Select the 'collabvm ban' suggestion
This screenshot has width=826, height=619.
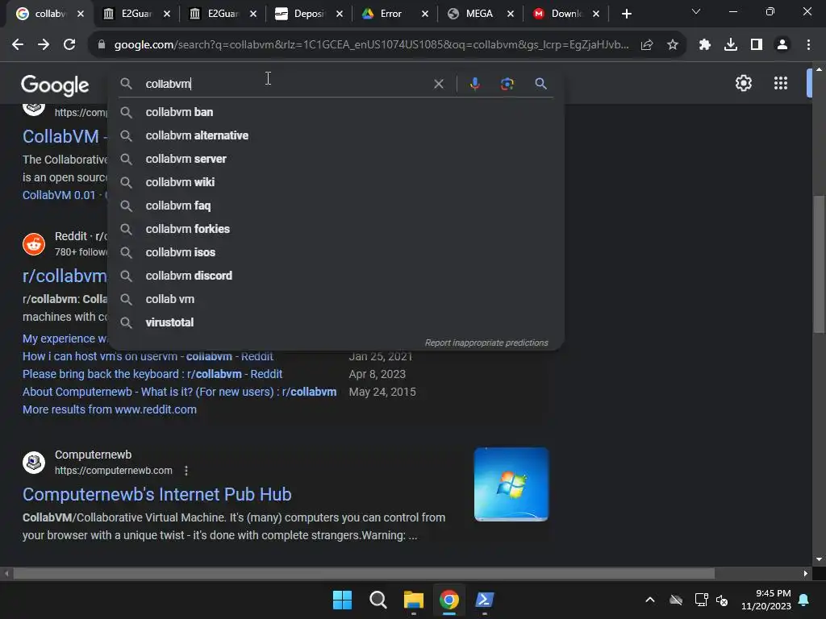point(336,112)
